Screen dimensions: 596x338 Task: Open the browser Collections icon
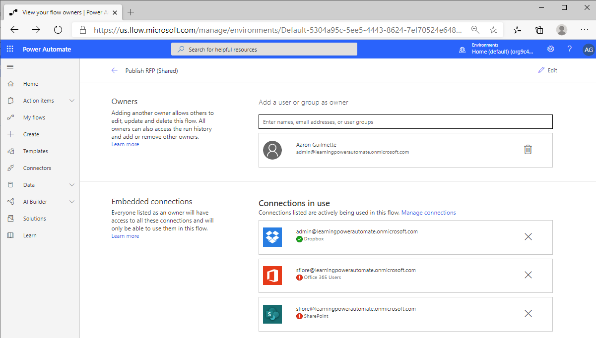(x=539, y=30)
